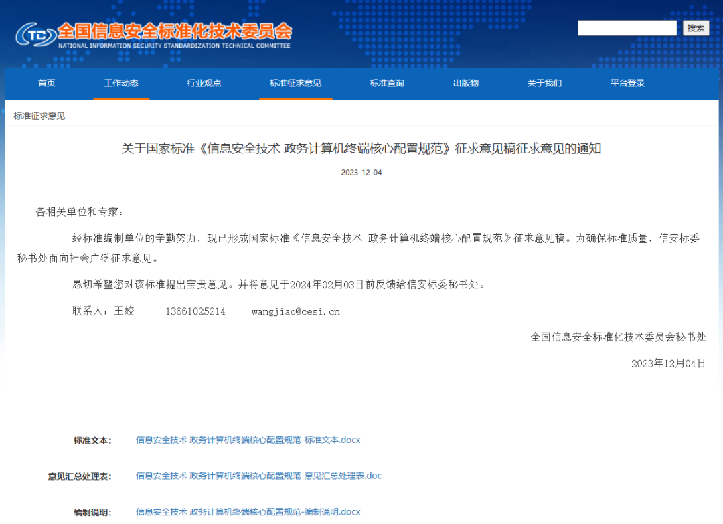Open the 编制说明.docx attachment link
723x524 pixels.
(248, 512)
